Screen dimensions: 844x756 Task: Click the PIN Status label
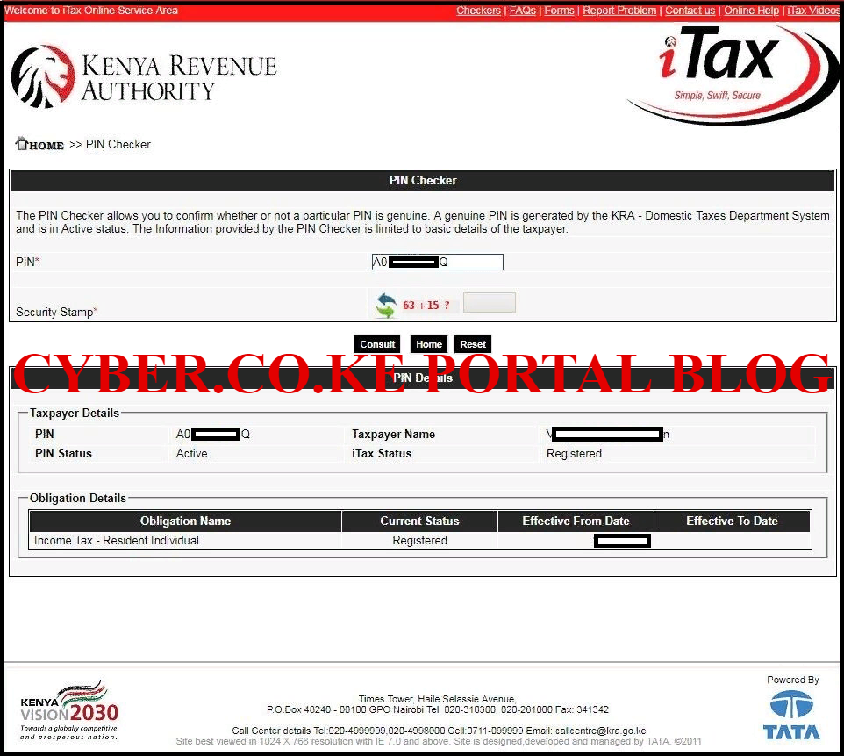(63, 454)
